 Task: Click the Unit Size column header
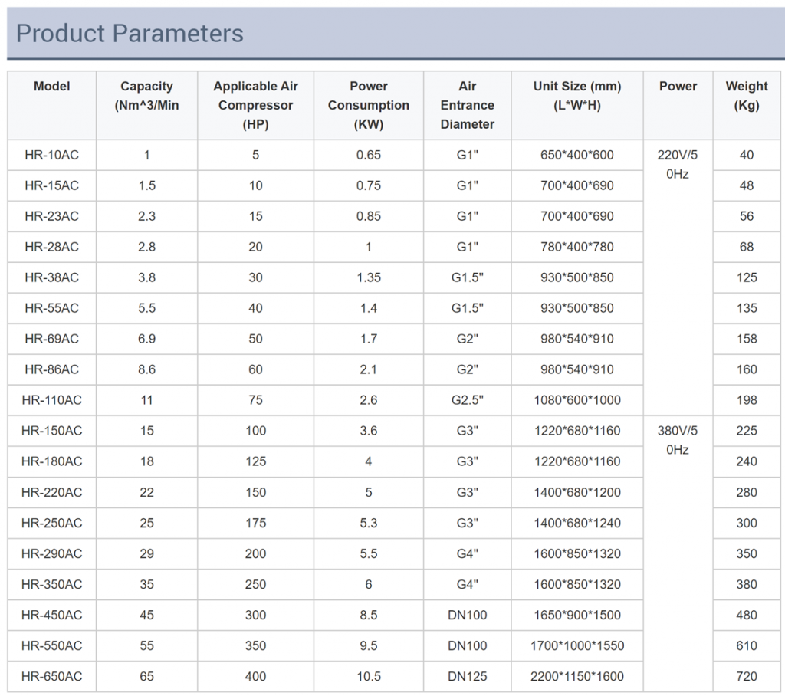coord(576,96)
